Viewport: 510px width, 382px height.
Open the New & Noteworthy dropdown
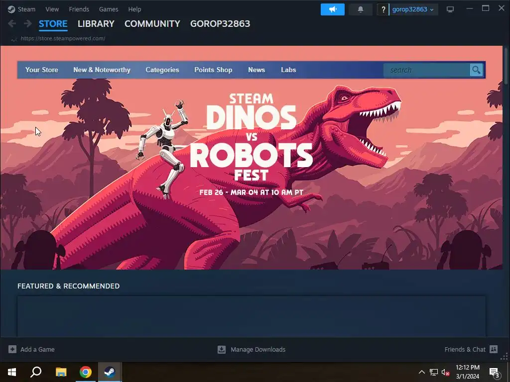[102, 70]
